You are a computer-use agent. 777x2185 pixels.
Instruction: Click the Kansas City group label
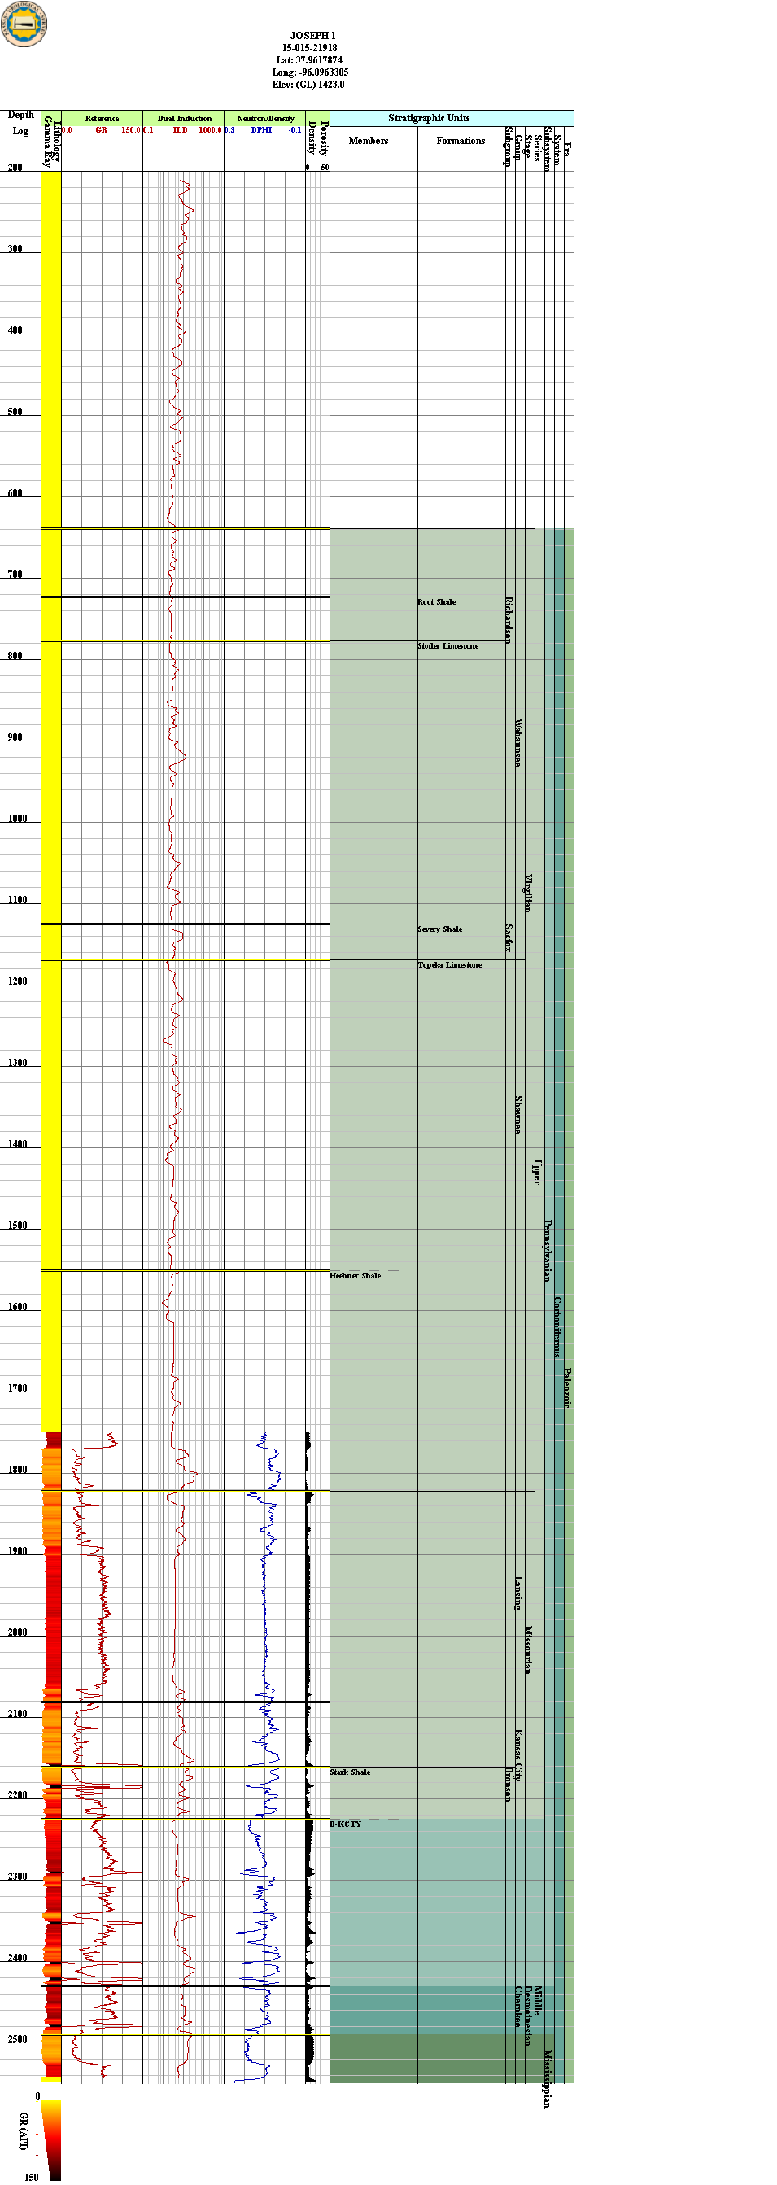point(518,1755)
